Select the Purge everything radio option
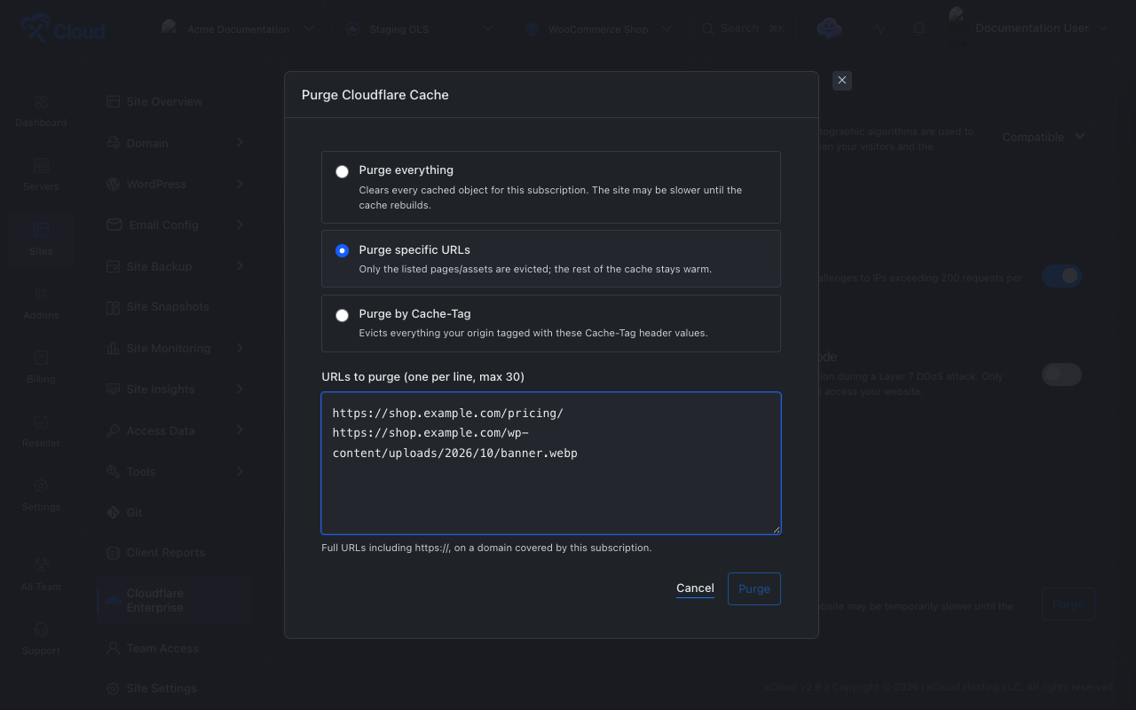This screenshot has height=710, width=1136. point(342,171)
